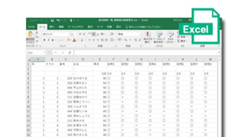
Task: Open the Format as Table icon
Action: tap(159, 34)
